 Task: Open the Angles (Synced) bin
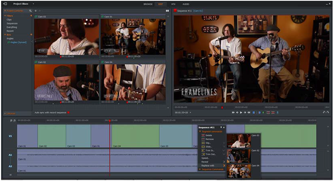(x=17, y=42)
